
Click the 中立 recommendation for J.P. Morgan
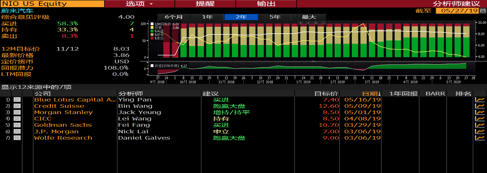tap(221, 132)
